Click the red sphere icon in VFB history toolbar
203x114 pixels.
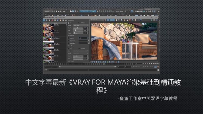52,20
